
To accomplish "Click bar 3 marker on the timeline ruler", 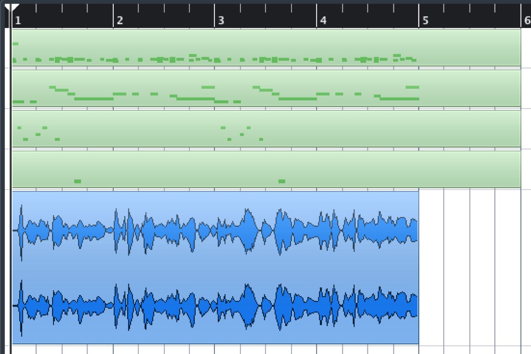I will [221, 21].
